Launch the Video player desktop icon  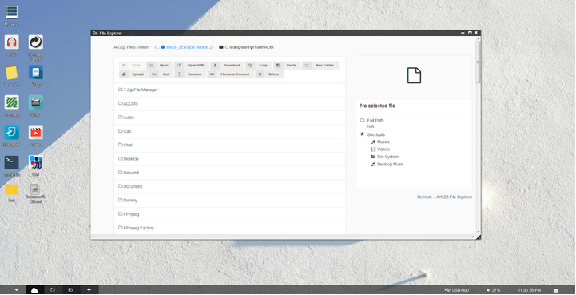pyautogui.click(x=36, y=133)
